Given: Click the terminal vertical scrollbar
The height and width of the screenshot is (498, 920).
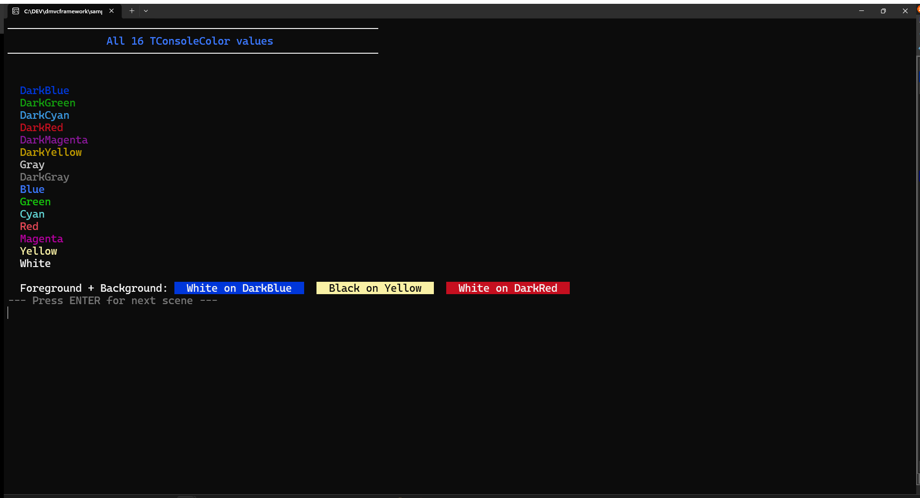Looking at the screenshot, I should tap(918, 271).
